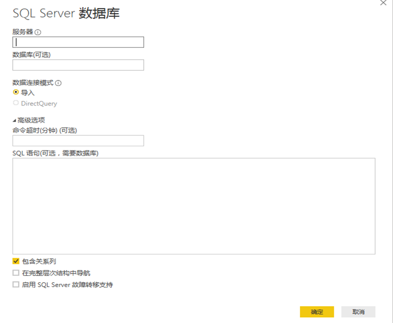This screenshot has height=323, width=393.
Task: Confirm with the 确定 button
Action: pos(317,312)
